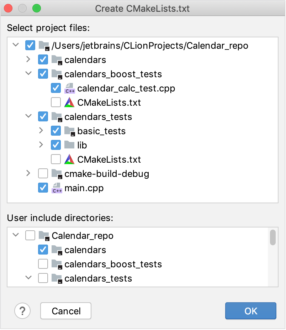Click the C++ icon next to main.cpp
Screen dimensions: 286x330
[56, 188]
